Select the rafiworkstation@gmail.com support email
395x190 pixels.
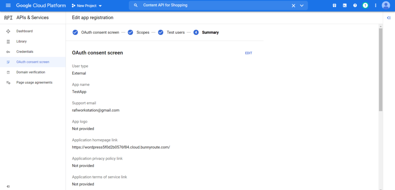tap(96, 110)
